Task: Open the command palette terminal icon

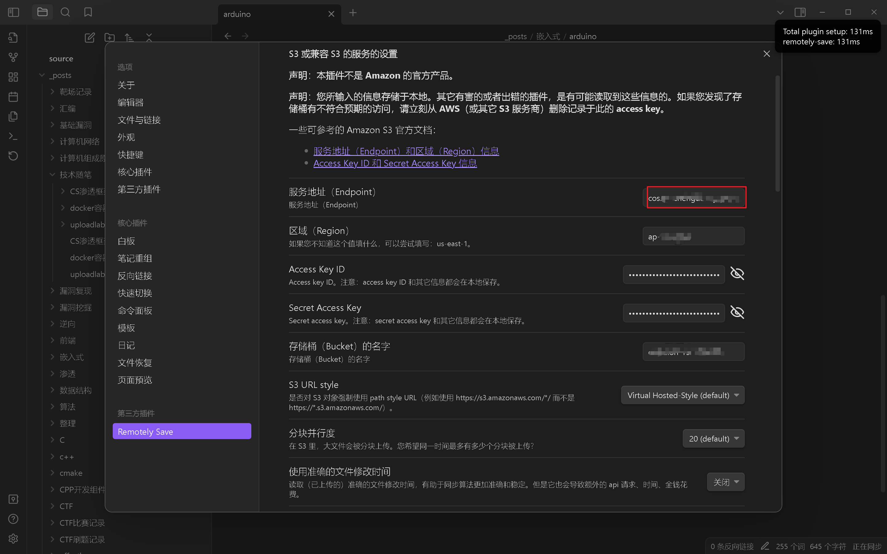Action: [13, 136]
